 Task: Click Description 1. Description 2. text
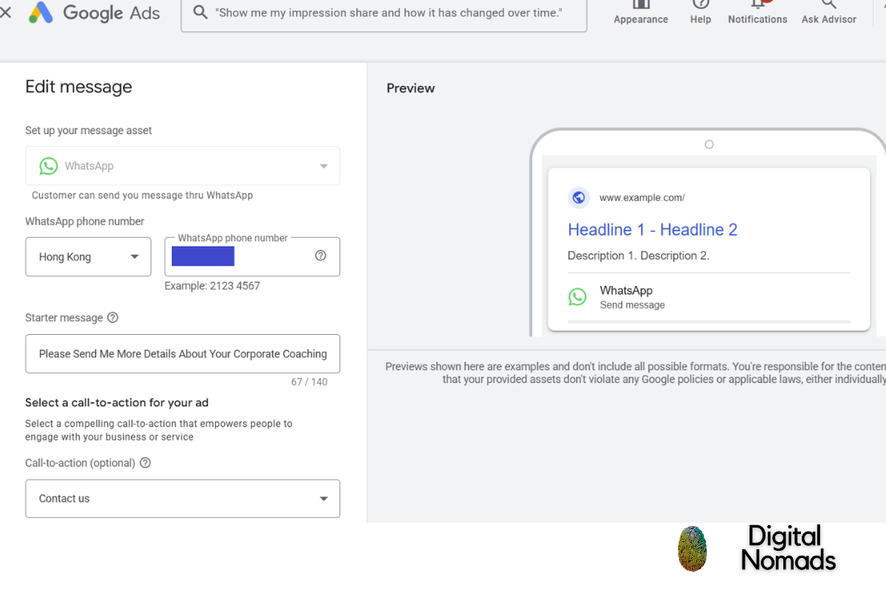coord(639,255)
